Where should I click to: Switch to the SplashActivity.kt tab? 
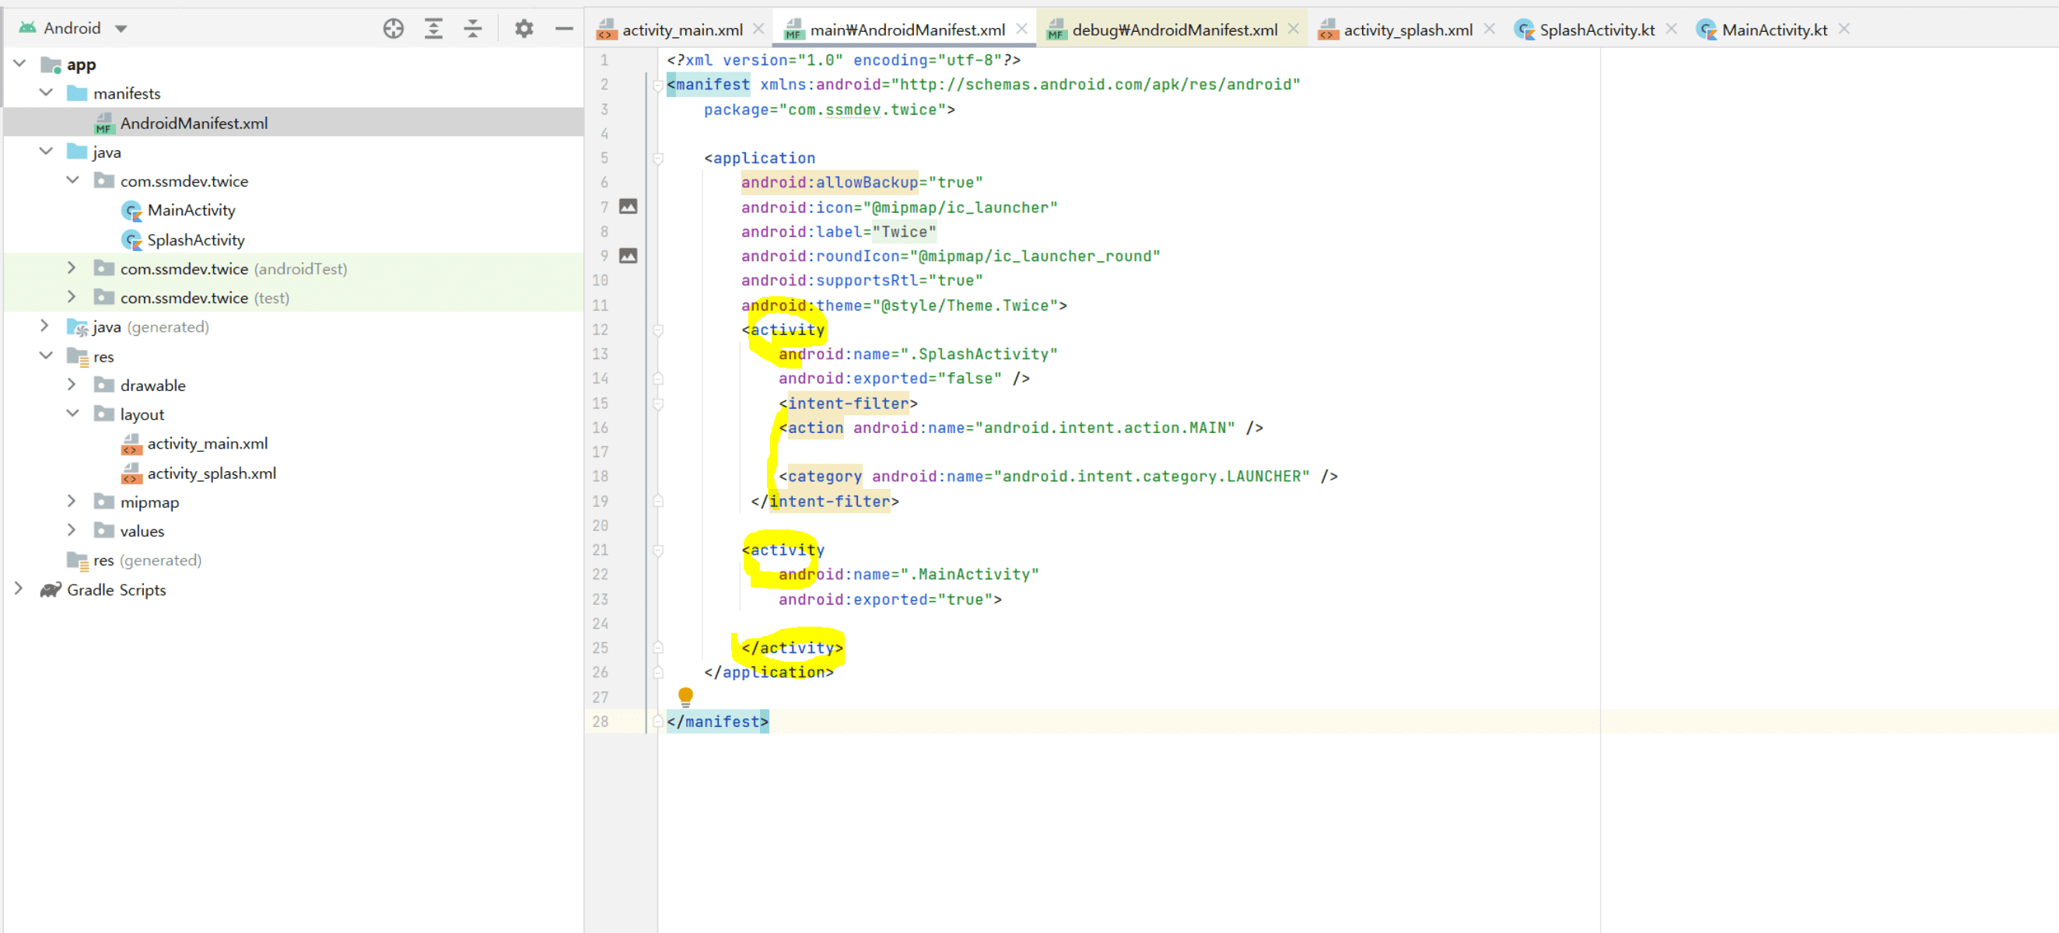1596,30
